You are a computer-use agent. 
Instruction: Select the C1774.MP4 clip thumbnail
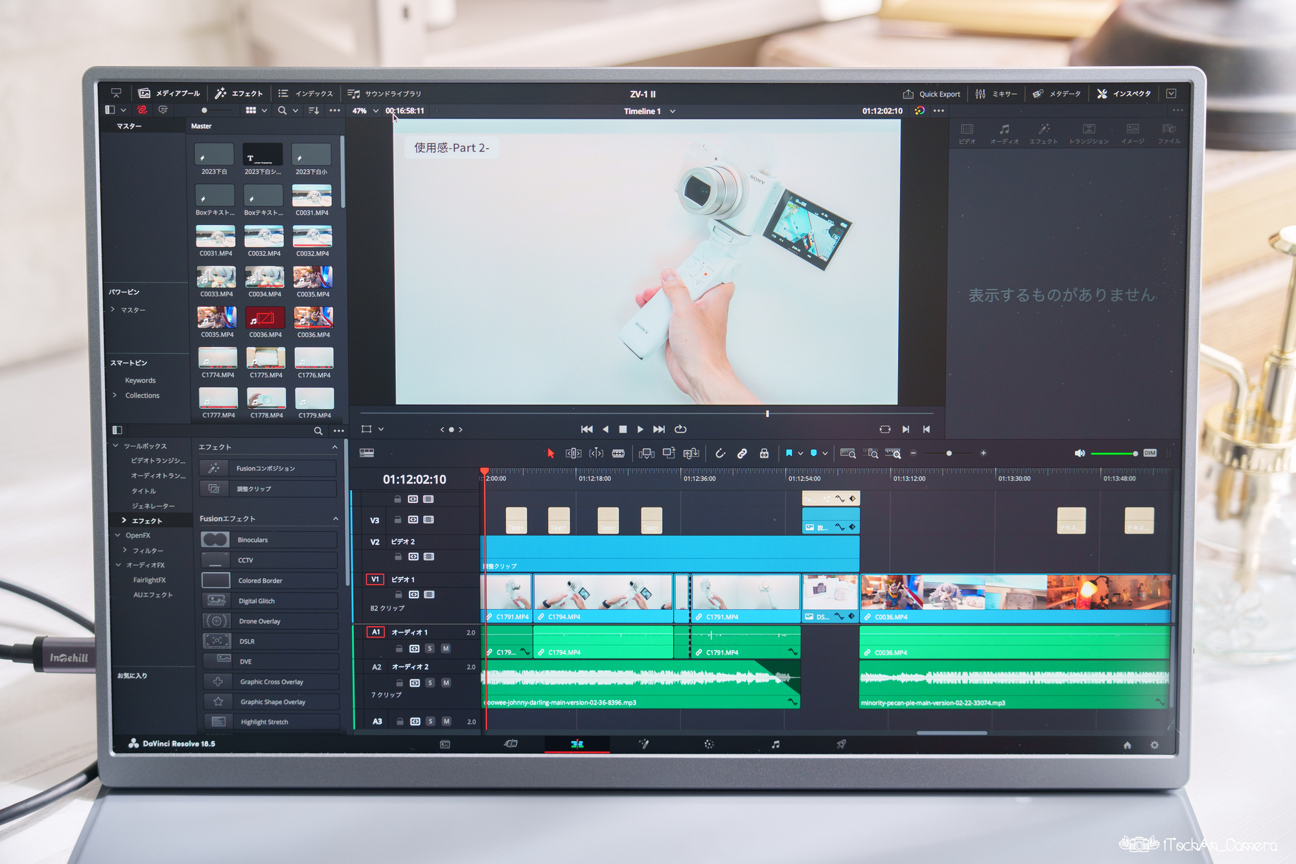coord(218,358)
